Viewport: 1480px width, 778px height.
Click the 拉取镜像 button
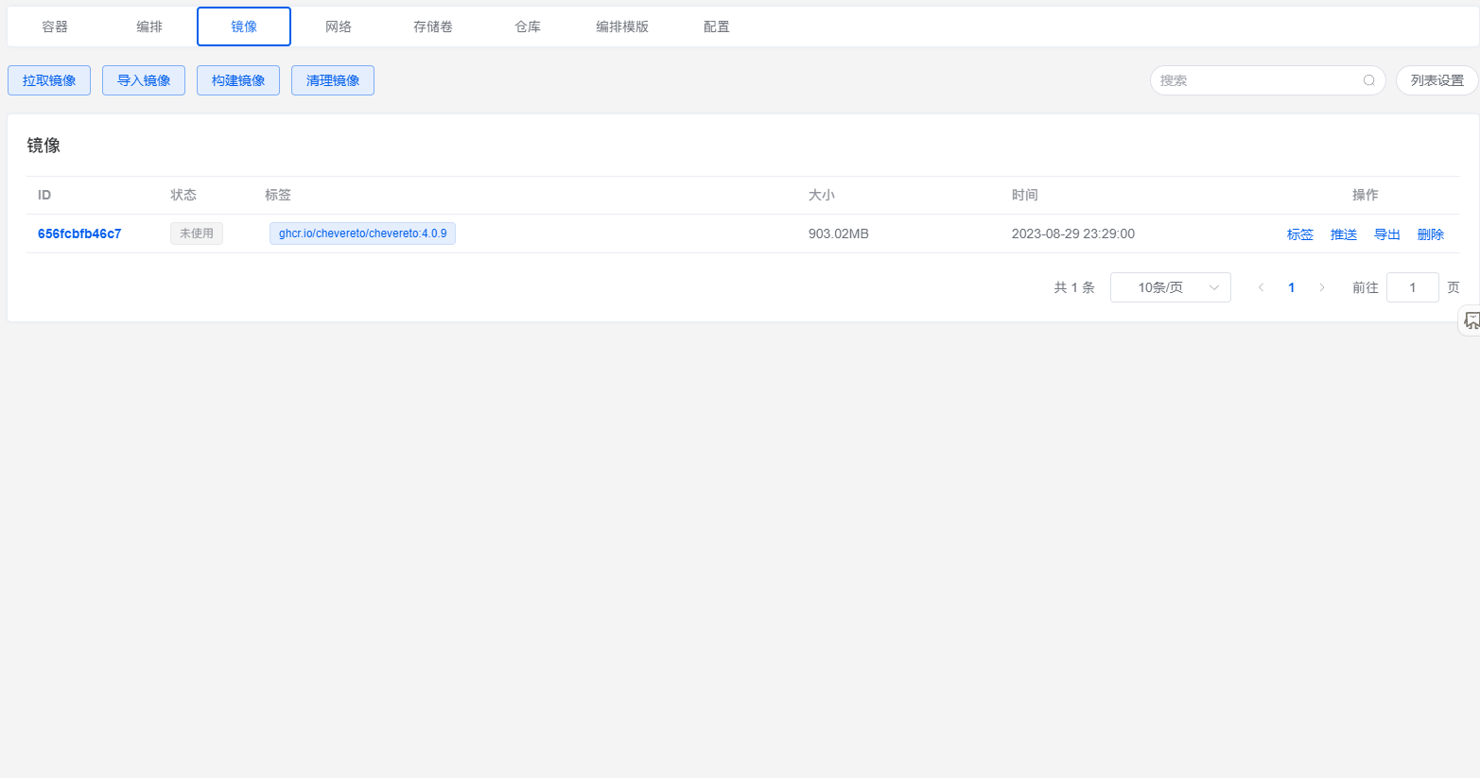(x=49, y=80)
